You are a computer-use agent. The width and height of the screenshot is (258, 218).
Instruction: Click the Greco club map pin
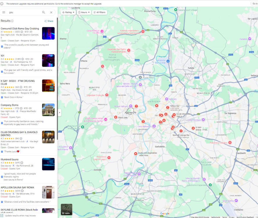coord(116,117)
